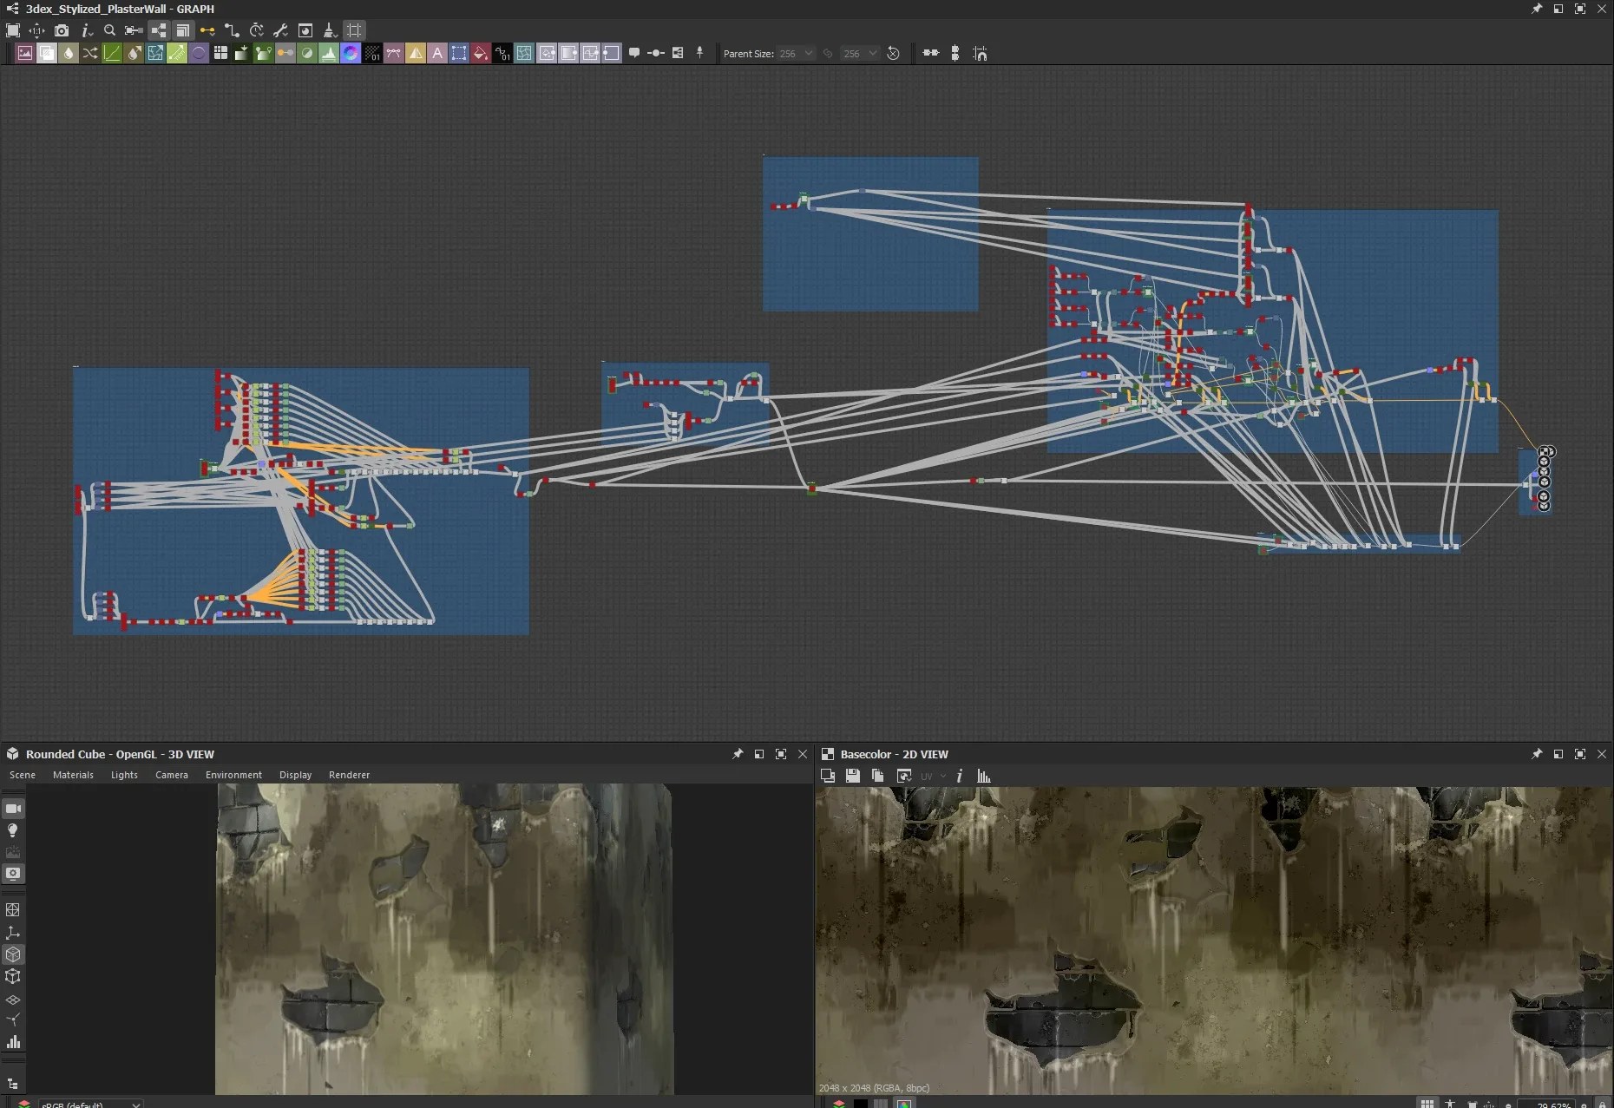This screenshot has height=1108, width=1614.
Task: Add a Text node from the toolbar
Action: pyautogui.click(x=437, y=54)
